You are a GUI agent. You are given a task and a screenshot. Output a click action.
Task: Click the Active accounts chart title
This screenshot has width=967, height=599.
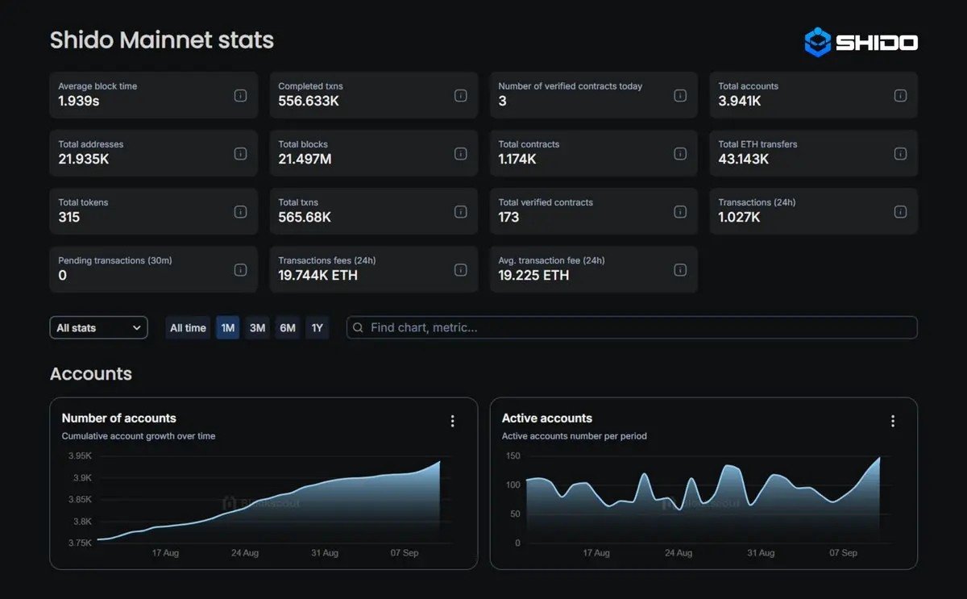click(547, 418)
